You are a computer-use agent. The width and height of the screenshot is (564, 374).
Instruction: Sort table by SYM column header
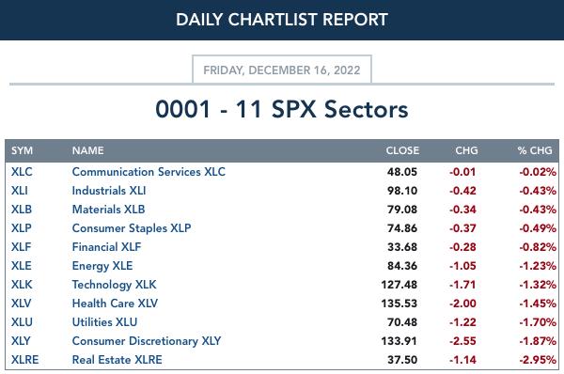point(22,150)
